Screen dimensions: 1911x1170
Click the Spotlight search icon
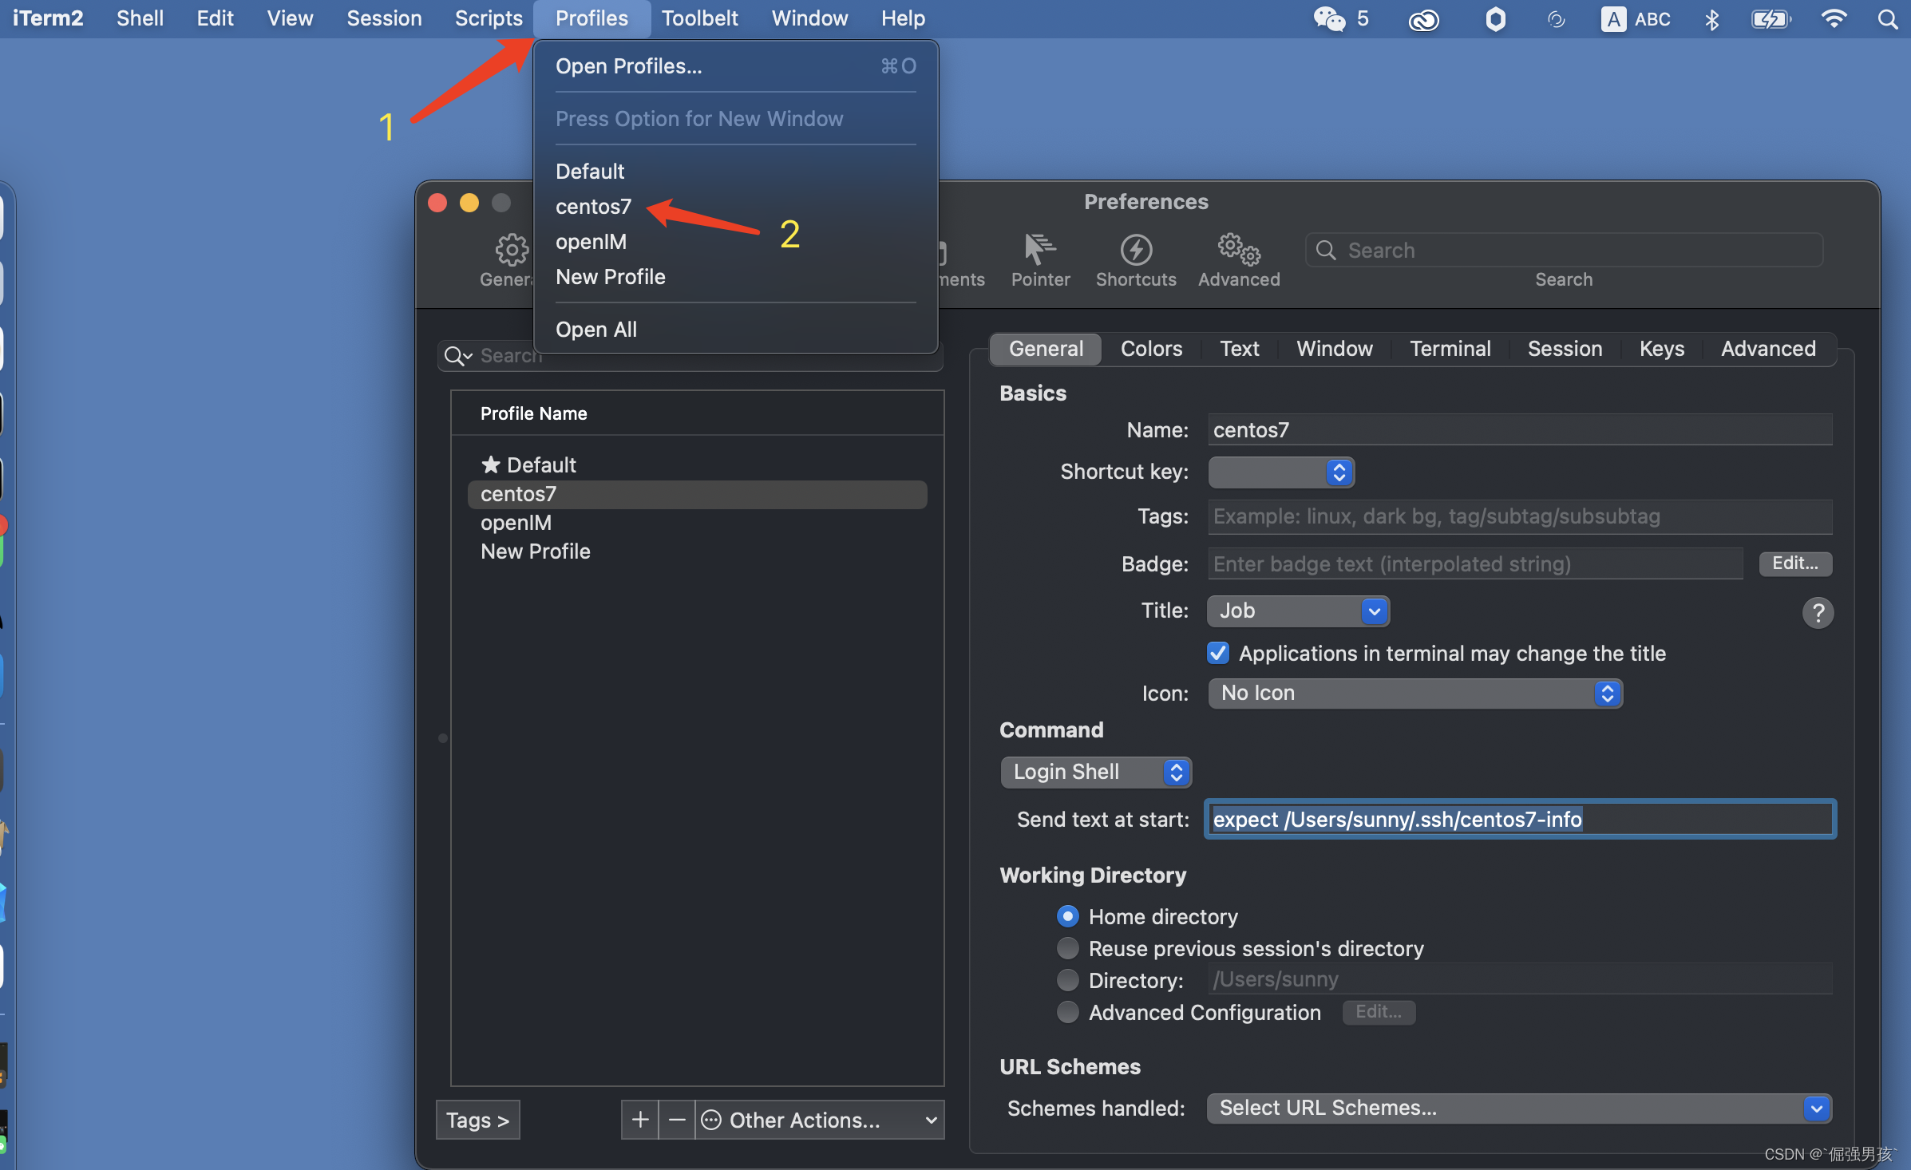(1887, 18)
